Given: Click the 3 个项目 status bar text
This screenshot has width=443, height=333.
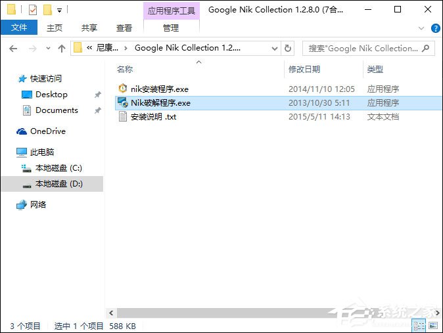Looking at the screenshot, I should 25,326.
